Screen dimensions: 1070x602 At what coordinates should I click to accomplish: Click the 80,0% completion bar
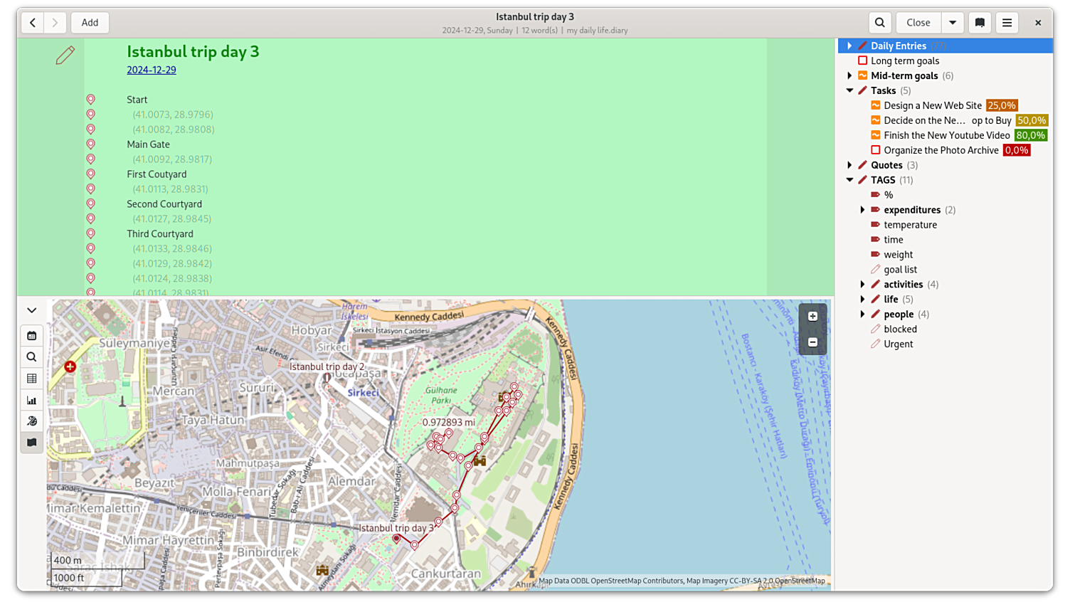[1030, 135]
